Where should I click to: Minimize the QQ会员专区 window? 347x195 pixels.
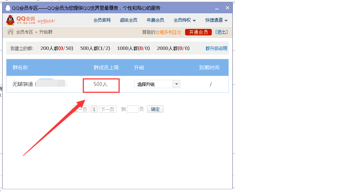[217, 8]
